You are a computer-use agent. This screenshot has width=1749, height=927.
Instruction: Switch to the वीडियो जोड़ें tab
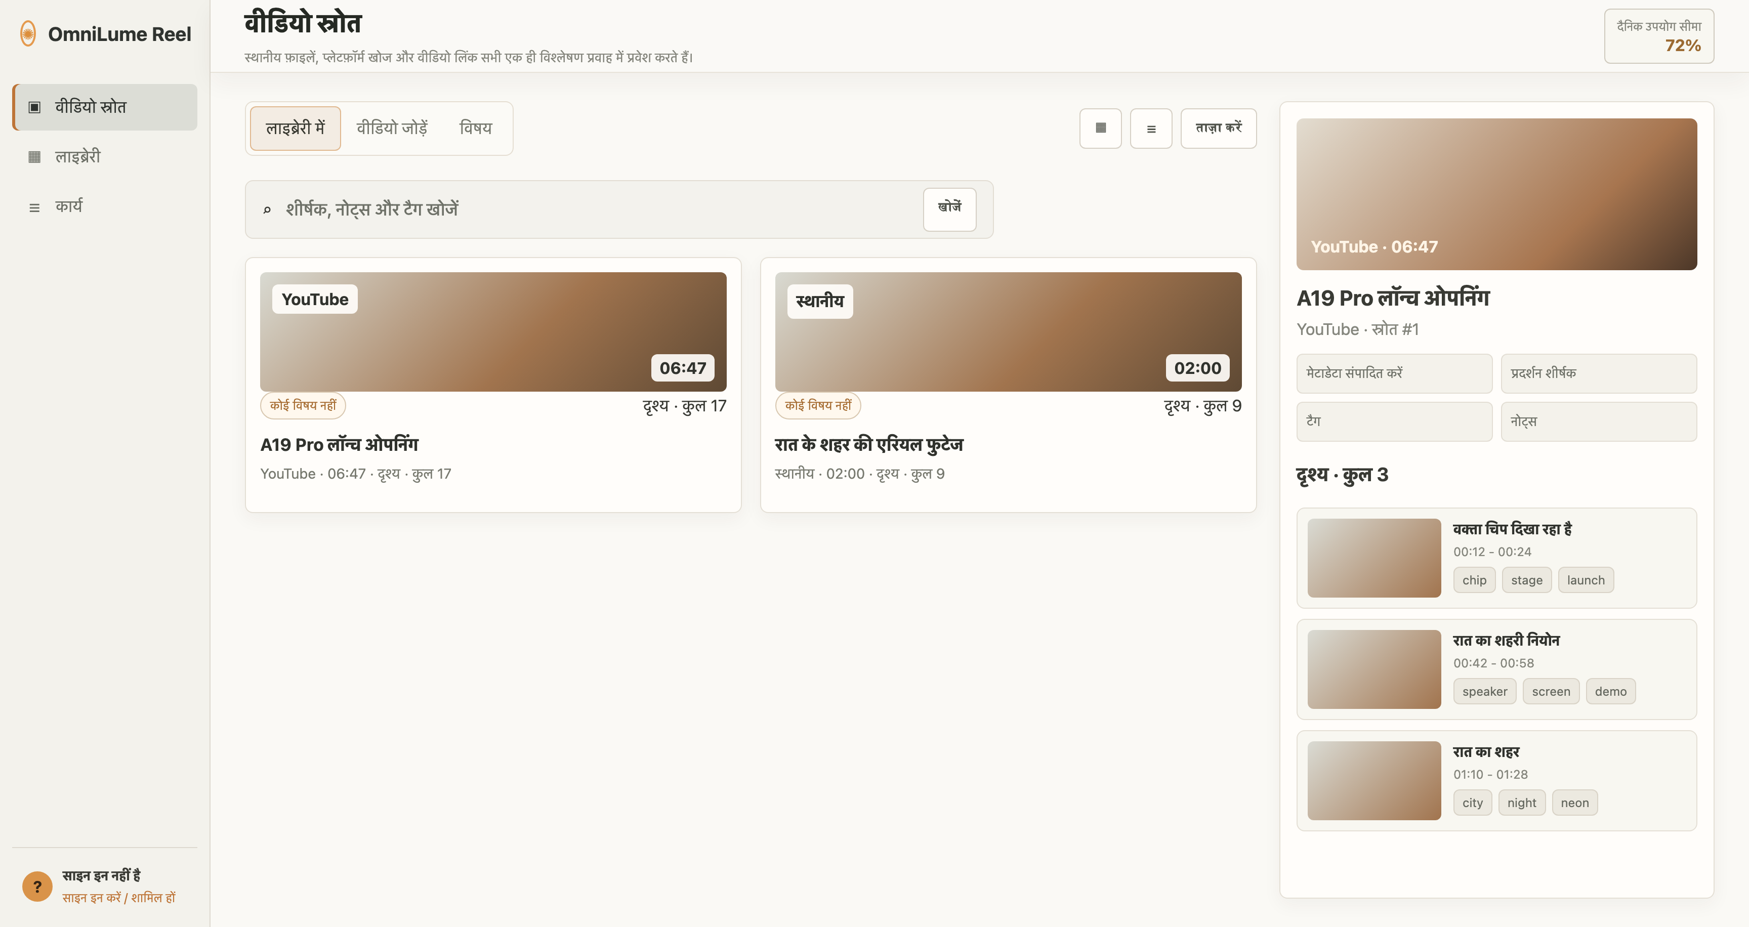click(392, 128)
